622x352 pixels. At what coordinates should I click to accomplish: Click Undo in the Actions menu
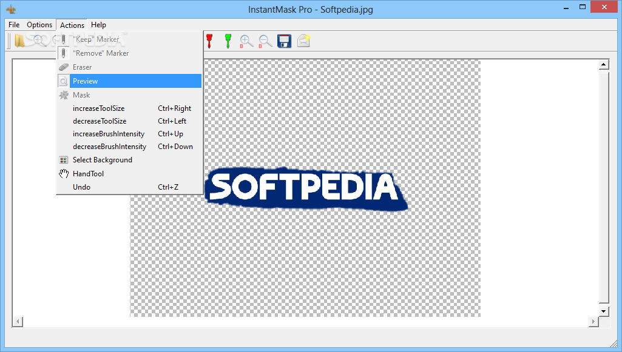(130, 187)
